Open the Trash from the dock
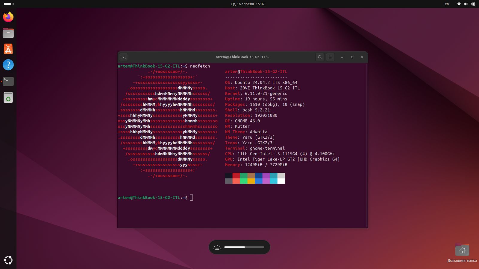 8,97
